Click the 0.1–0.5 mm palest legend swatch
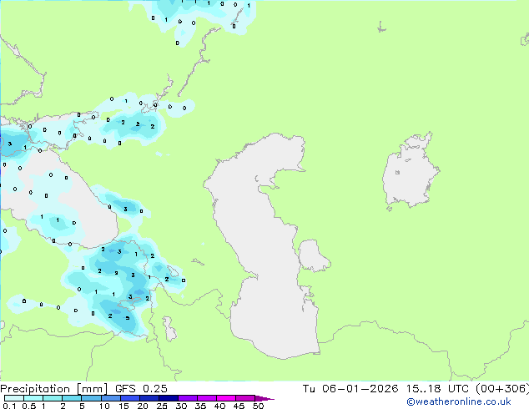Image resolution: width=529 pixels, height=409 pixels. point(14,398)
